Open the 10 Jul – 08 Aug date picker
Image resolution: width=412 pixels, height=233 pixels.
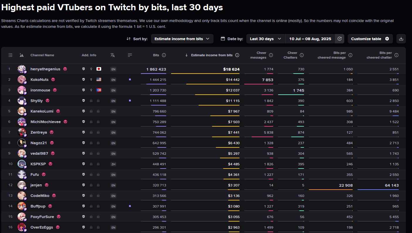tap(310, 39)
